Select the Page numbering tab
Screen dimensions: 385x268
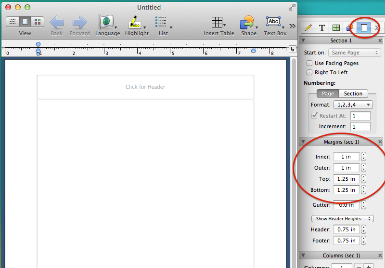[328, 94]
